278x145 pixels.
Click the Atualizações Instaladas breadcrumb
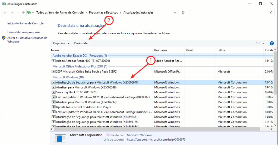point(138,12)
